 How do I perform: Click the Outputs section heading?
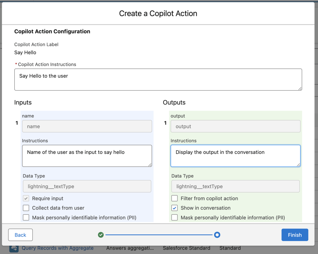tap(174, 103)
